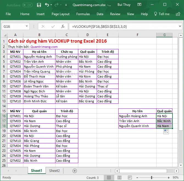Expand the formula bar chevron
Image resolution: width=184 pixels, height=181 pixels.
point(180,26)
